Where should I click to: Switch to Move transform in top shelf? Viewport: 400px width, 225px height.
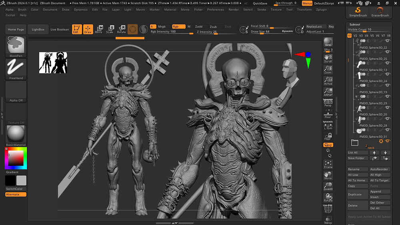pos(99,29)
